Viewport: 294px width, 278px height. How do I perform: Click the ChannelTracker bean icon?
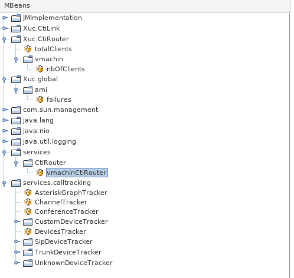(28, 202)
